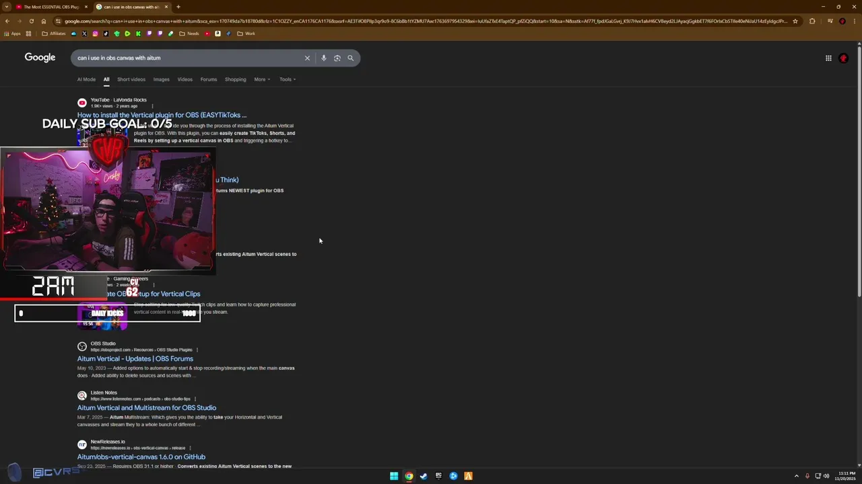
Task: Reload the page with the refresh icon
Action: point(31,21)
